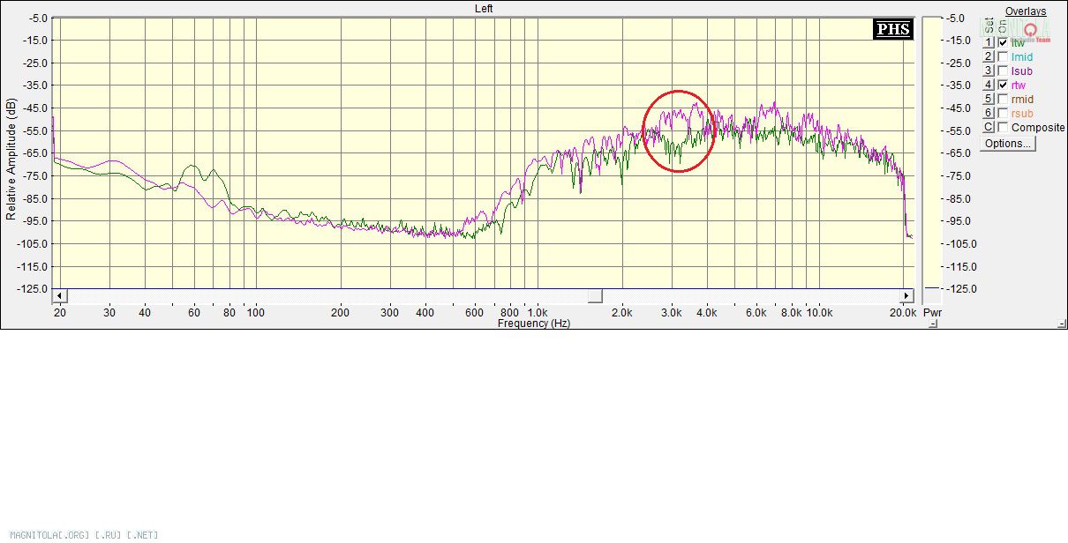Disable the ltw overlay checkbox
Viewport: 1068px width, 543px height.
tap(1003, 42)
